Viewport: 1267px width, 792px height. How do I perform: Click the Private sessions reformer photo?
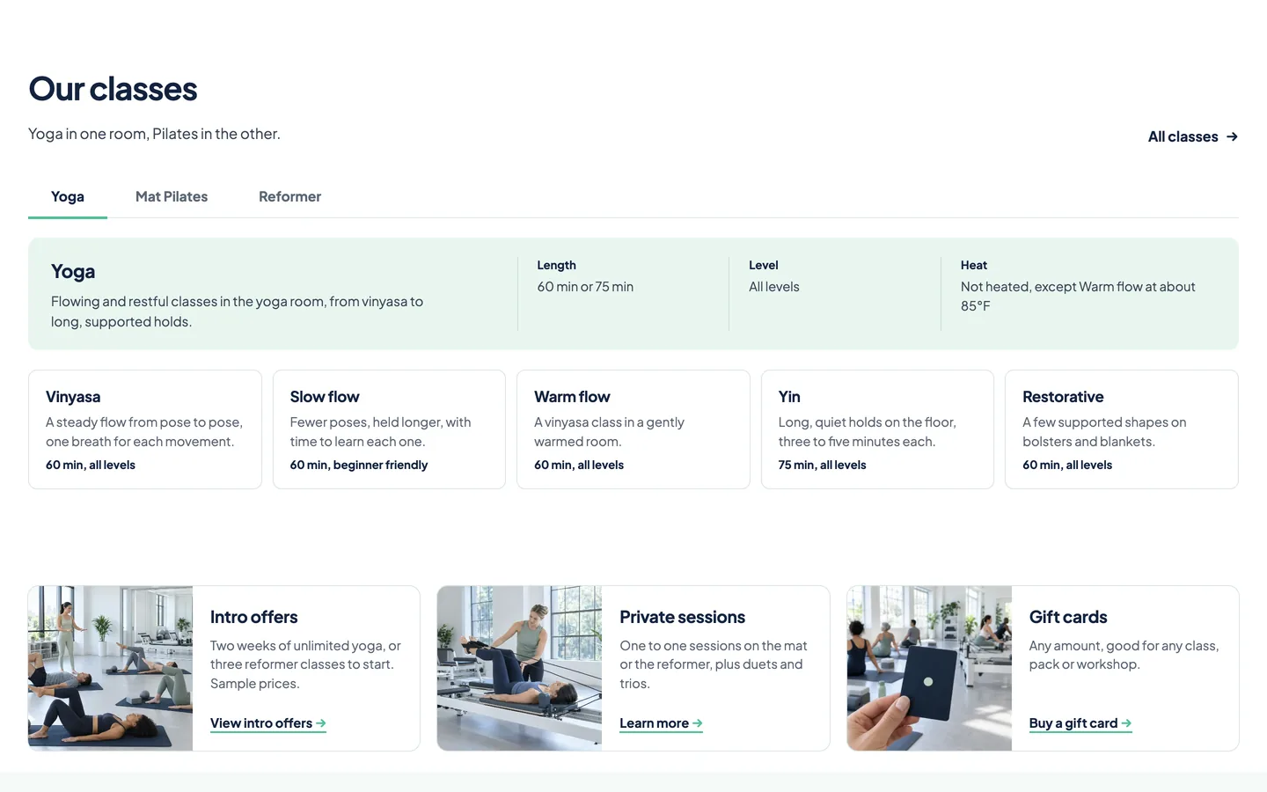tap(519, 668)
